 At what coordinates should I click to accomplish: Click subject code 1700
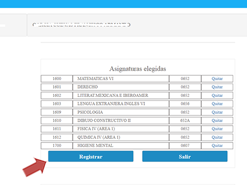(x=57, y=145)
